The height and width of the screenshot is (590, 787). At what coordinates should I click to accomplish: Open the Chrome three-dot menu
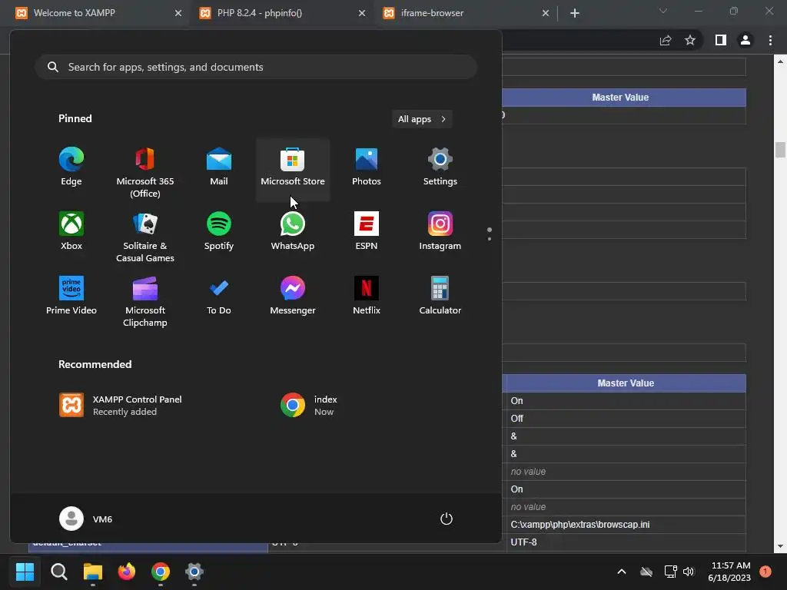coord(770,40)
